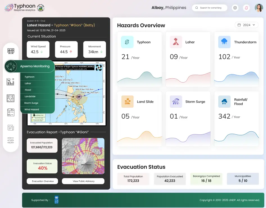The image size is (266, 208).
Task: Click the Evacuation Overview button
Action: click(x=42, y=181)
